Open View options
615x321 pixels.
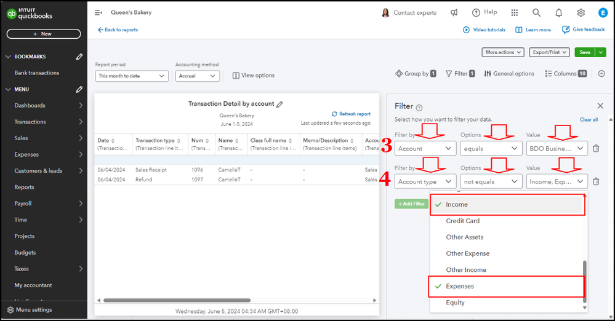tap(254, 75)
